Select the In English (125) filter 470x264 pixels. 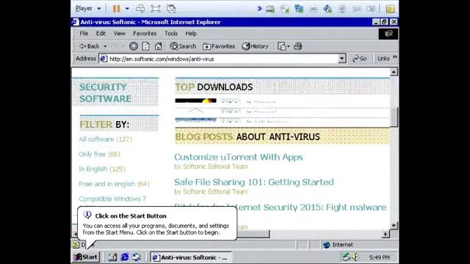(102, 169)
